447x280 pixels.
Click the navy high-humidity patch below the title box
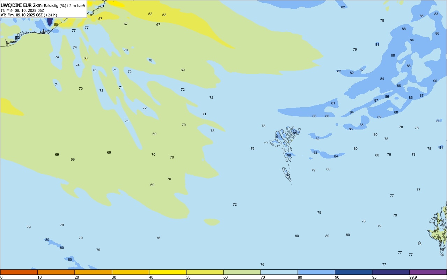50,22
